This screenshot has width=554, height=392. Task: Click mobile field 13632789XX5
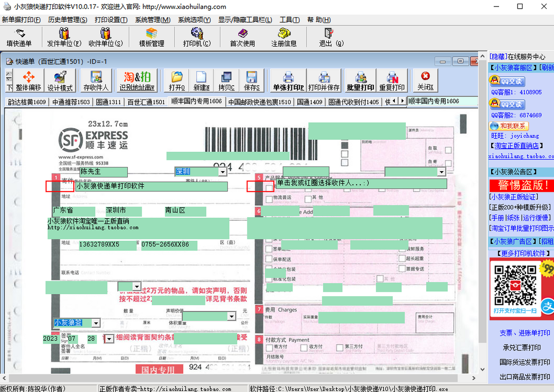(108, 245)
